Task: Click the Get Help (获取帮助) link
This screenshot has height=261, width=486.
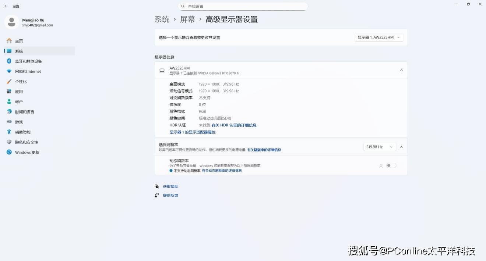Action: [170, 187]
